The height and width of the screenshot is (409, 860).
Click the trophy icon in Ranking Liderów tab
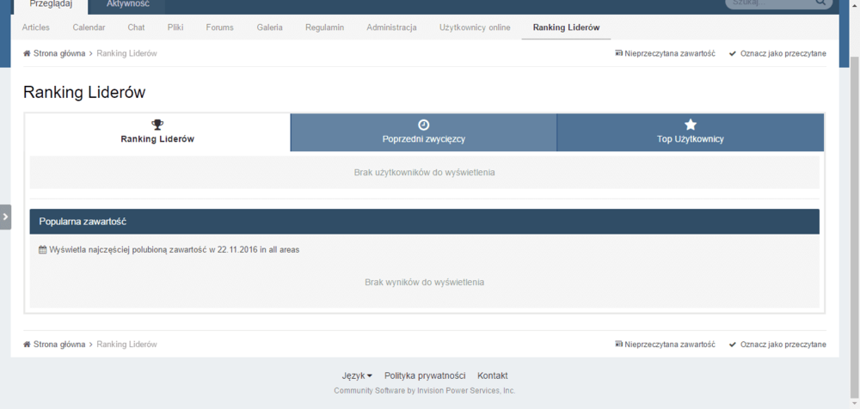(x=157, y=125)
